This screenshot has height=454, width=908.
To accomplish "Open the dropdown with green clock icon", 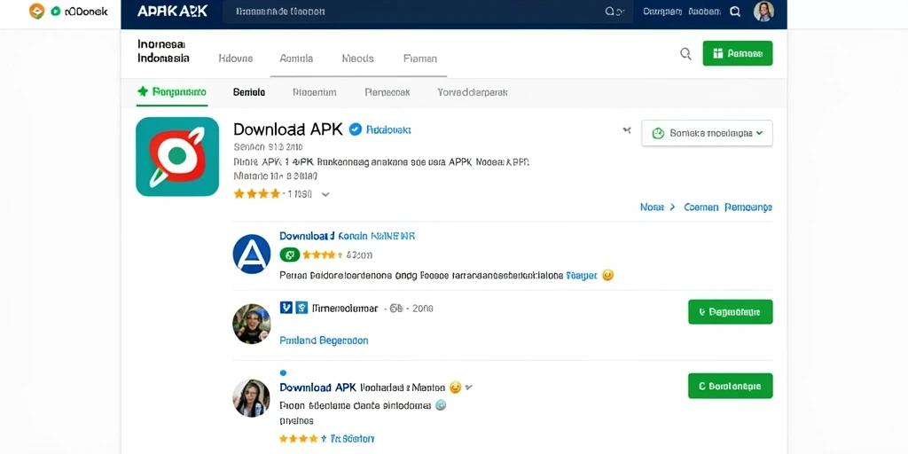I will coord(707,133).
